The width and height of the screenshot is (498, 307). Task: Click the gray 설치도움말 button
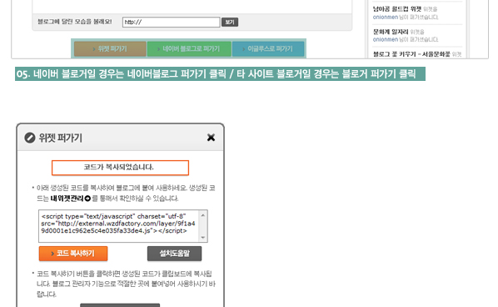(x=174, y=254)
